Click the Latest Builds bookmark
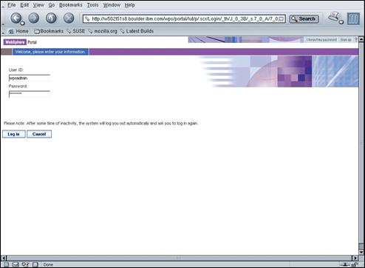The width and height of the screenshot is (365, 268). (x=137, y=31)
